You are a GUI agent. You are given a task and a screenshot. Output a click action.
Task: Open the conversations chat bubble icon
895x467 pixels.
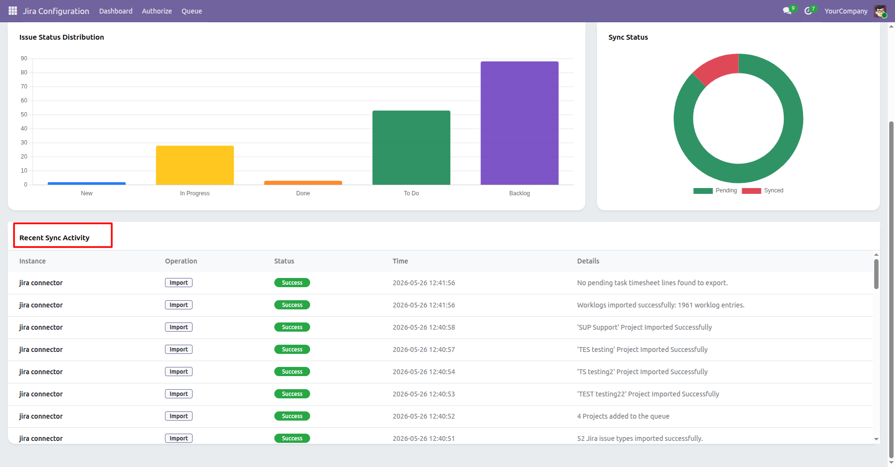point(787,11)
